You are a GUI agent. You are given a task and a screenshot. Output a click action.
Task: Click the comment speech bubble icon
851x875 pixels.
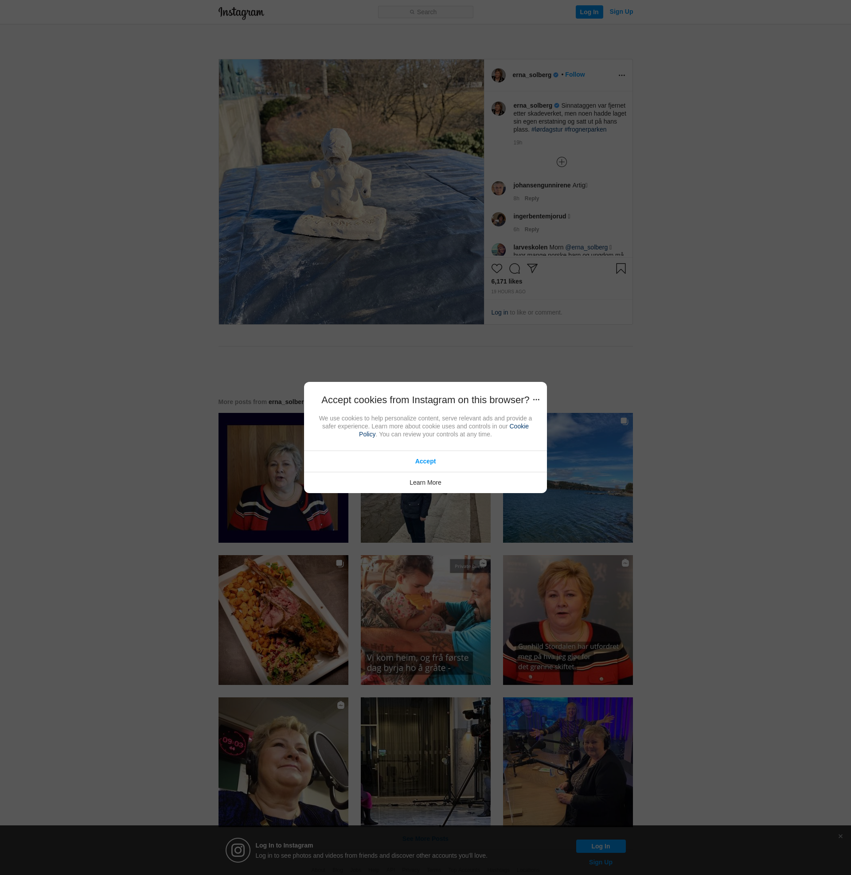click(x=515, y=268)
